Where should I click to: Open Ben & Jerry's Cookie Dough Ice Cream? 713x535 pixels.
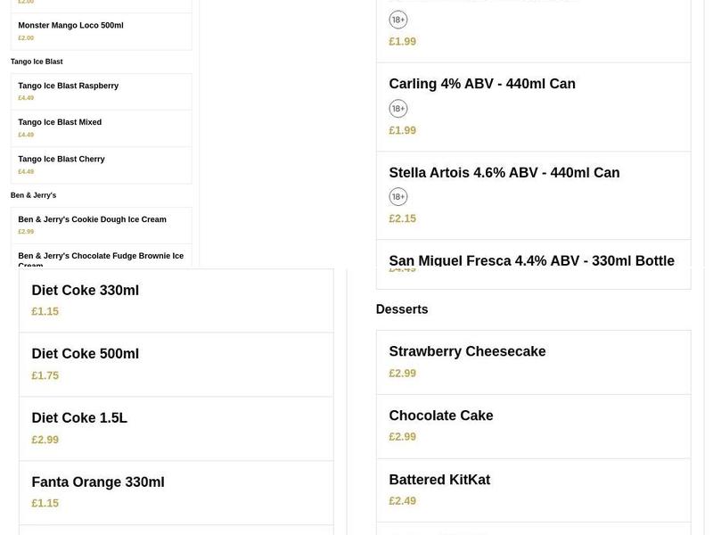click(102, 225)
